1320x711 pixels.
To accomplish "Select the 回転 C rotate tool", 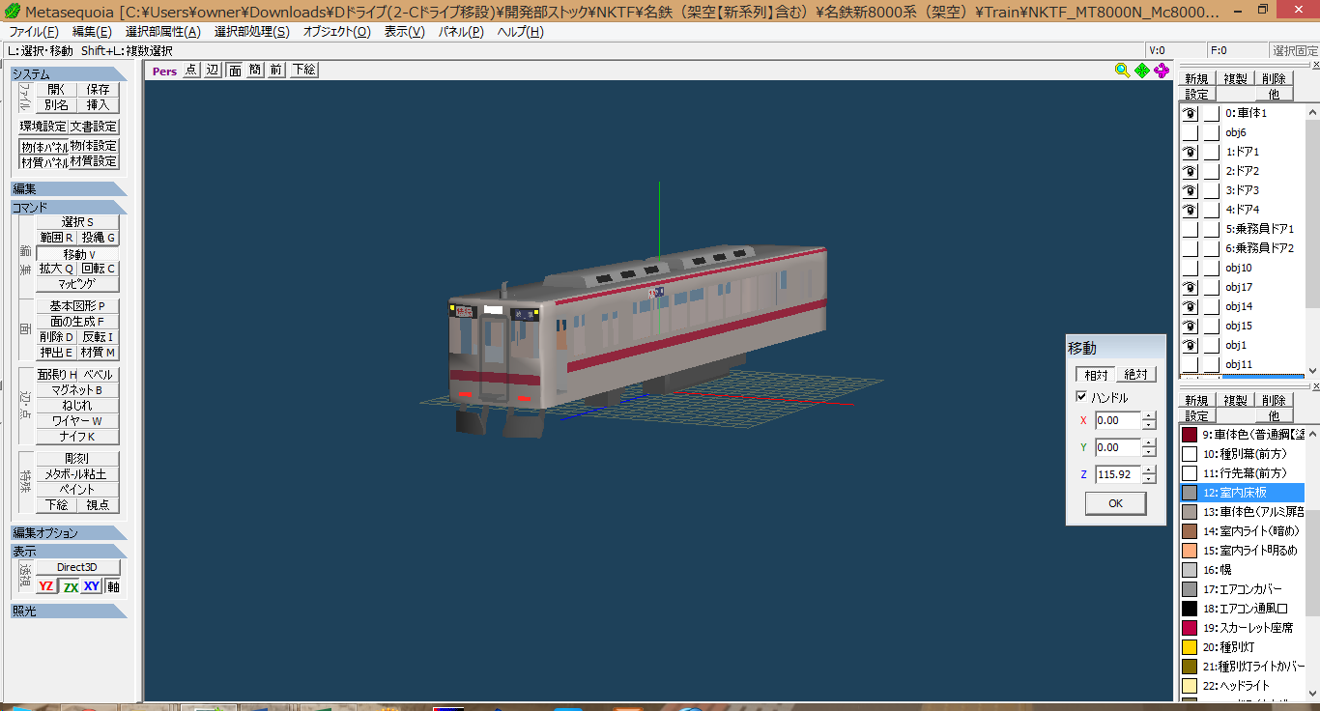I will (99, 269).
